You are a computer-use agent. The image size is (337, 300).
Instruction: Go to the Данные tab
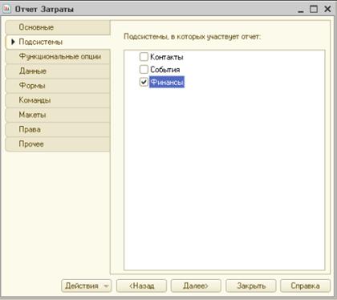pos(58,71)
